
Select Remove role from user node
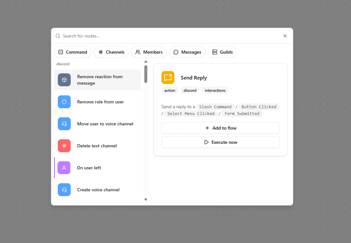pyautogui.click(x=98, y=102)
